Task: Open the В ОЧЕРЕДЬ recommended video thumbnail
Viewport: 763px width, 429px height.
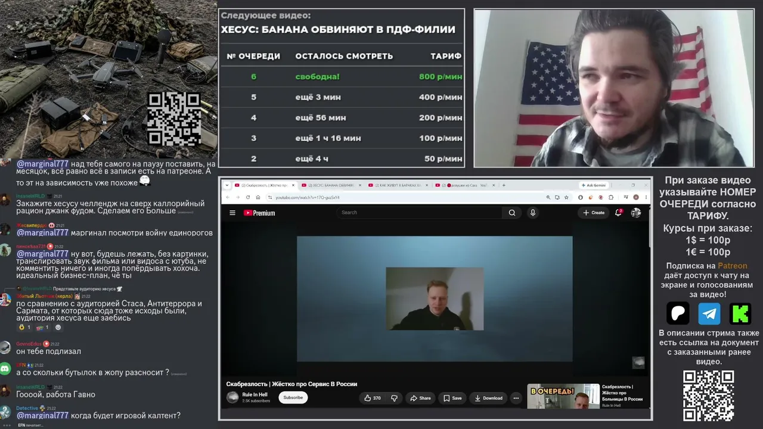Action: pos(563,396)
